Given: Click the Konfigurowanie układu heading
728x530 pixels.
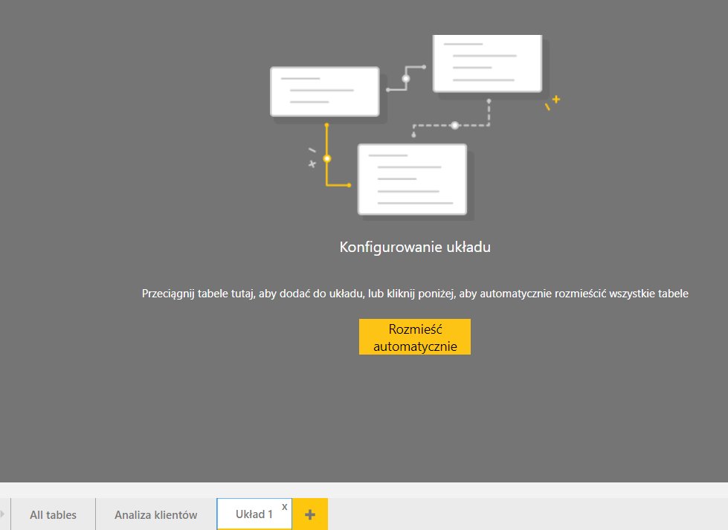Looking at the screenshot, I should 414,248.
